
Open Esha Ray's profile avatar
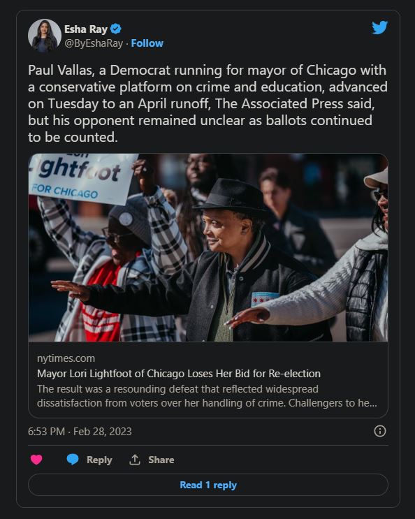[x=45, y=36]
